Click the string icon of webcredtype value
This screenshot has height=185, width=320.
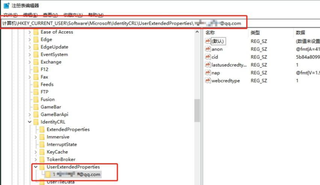click(x=208, y=81)
